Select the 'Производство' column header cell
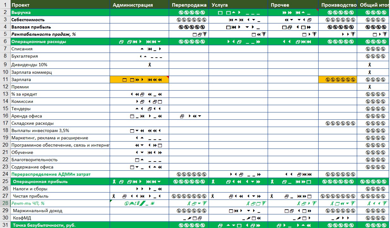 (x=338, y=5)
